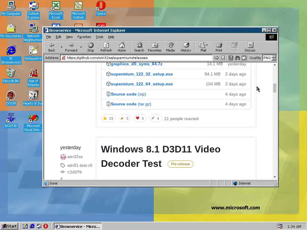
Task: Open the Favorites menu
Action: pos(84,37)
